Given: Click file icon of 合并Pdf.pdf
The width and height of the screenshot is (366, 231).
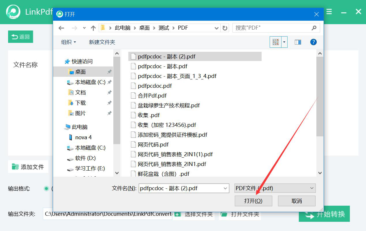Looking at the screenshot, I should click(133, 96).
